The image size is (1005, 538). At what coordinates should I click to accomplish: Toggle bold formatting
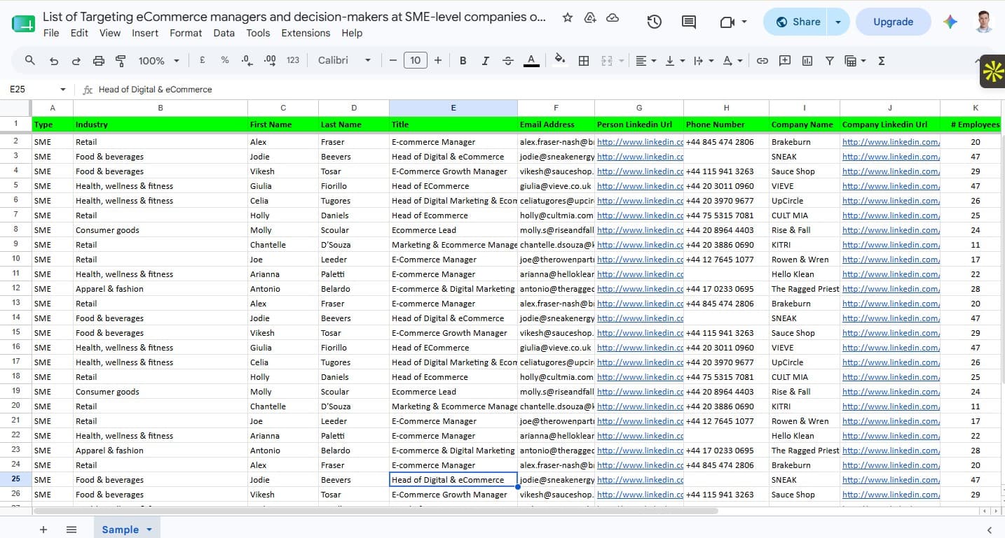coord(463,61)
